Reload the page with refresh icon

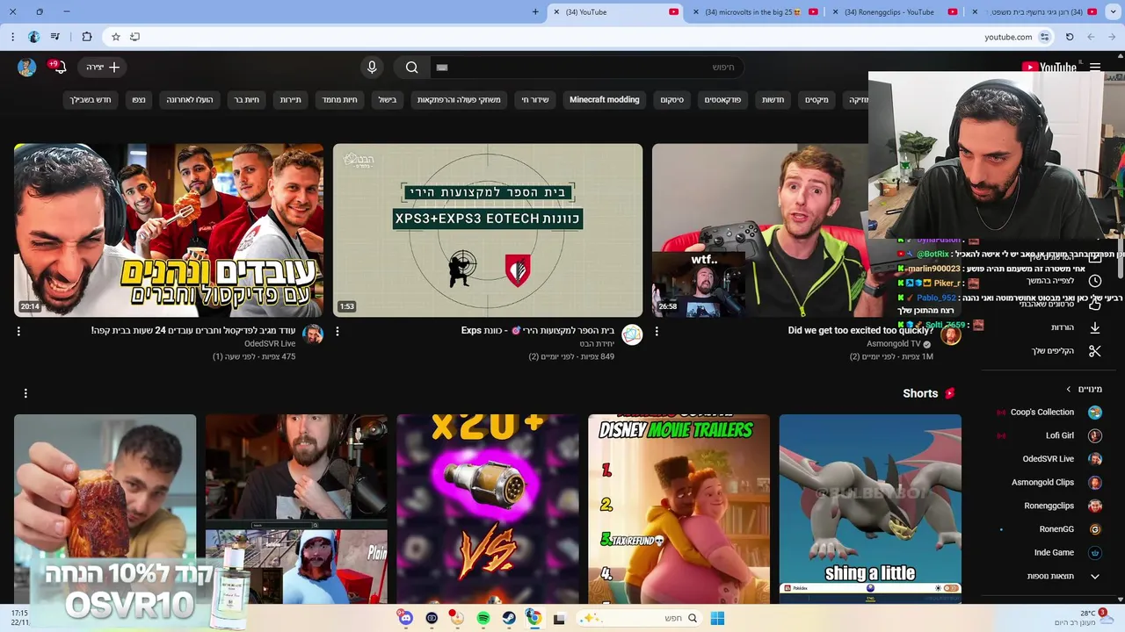point(1070,37)
